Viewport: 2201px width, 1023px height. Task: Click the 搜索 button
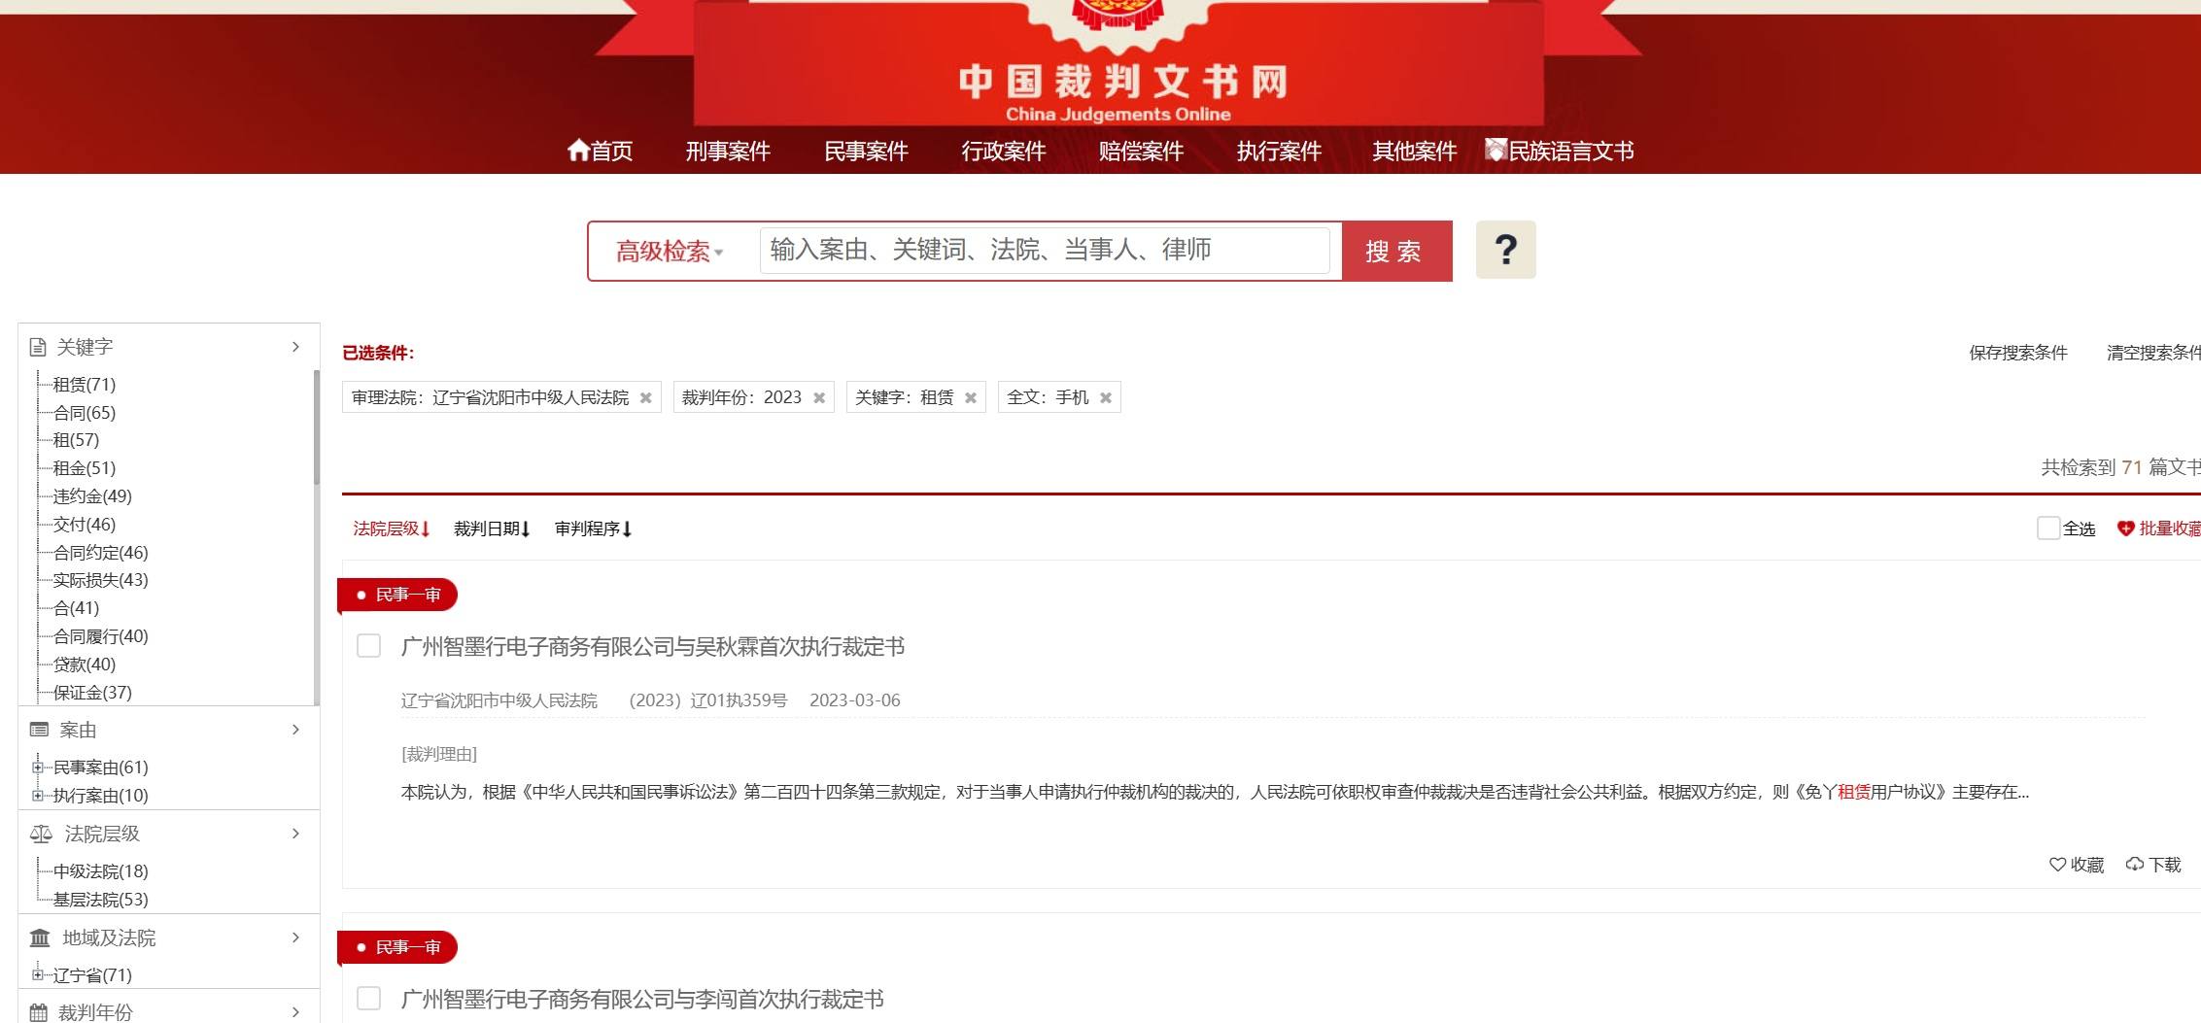[1396, 251]
